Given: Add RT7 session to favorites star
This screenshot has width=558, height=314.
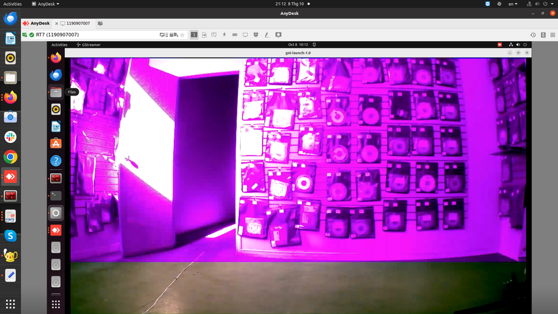Looking at the screenshot, I should [182, 35].
